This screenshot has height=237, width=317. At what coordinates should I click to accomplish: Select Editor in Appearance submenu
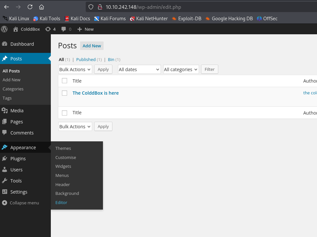pyautogui.click(x=61, y=202)
